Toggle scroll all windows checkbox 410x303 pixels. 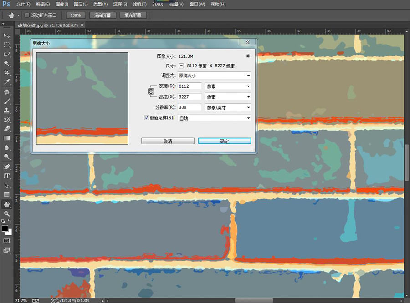coord(27,15)
